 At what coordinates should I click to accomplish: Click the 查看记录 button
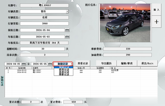pyautogui.click(x=83, y=63)
